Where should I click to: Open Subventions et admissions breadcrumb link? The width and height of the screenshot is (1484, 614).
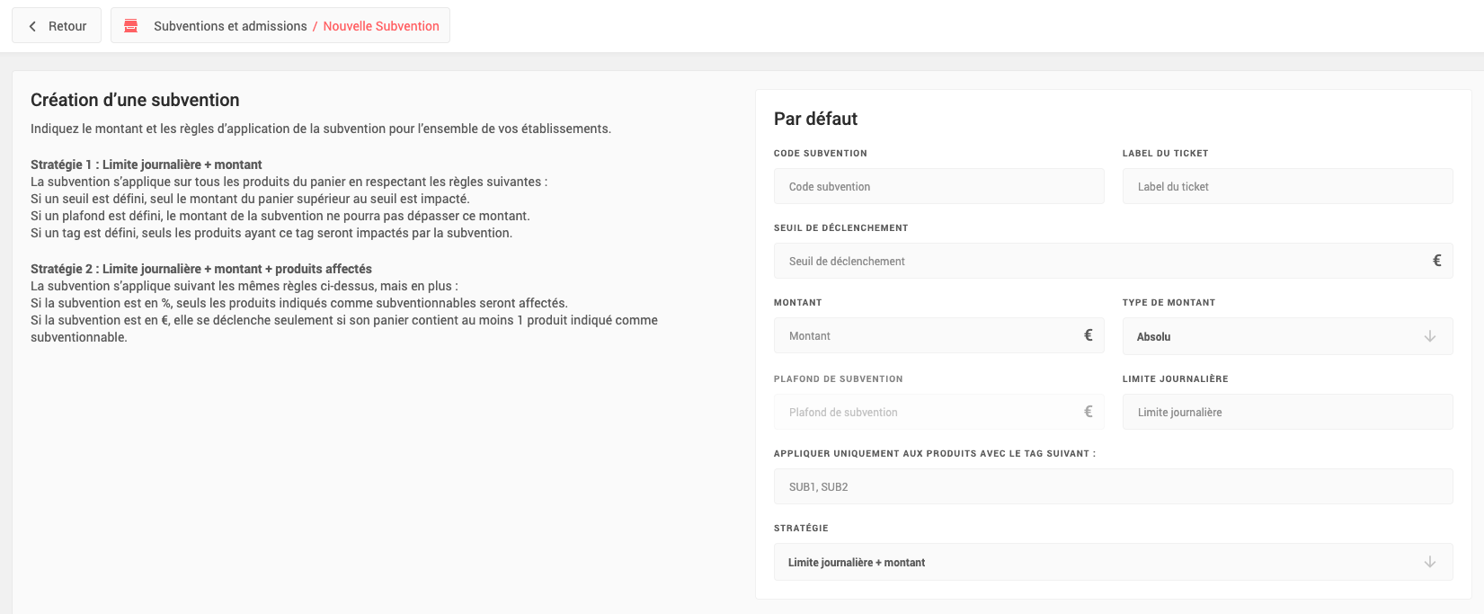coord(230,26)
